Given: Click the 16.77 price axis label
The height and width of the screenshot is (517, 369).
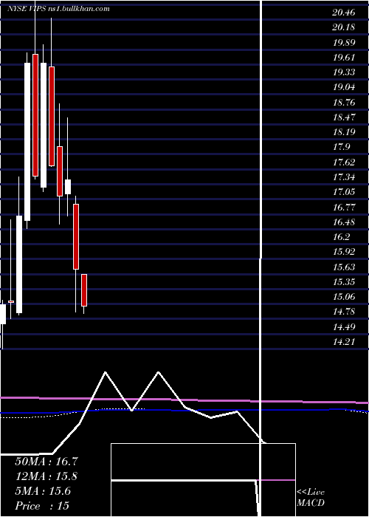Looking at the screenshot, I should [x=344, y=208].
